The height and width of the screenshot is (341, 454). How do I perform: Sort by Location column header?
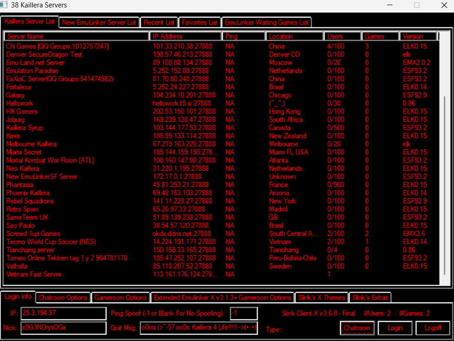click(x=294, y=36)
